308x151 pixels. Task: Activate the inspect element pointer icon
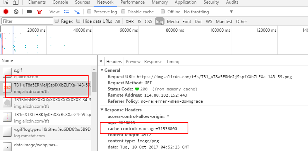click(6, 3)
